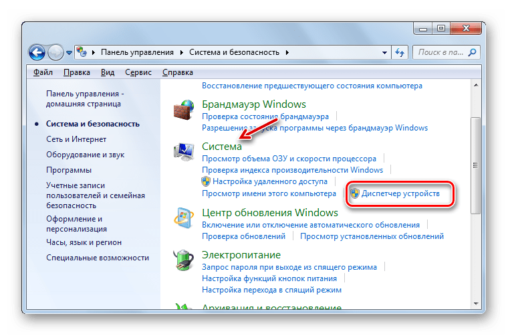Click the Forward navigation arrow button
The height and width of the screenshot is (336, 508).
(x=55, y=52)
